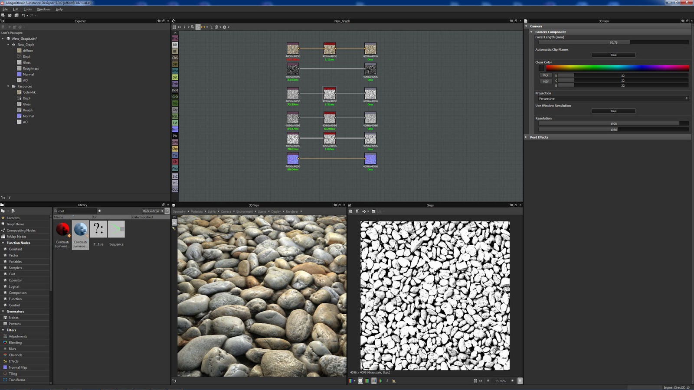Show histogram in Gloss 2D view

pyautogui.click(x=394, y=381)
